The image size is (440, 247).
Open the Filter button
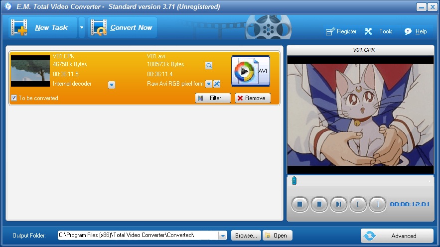click(213, 98)
